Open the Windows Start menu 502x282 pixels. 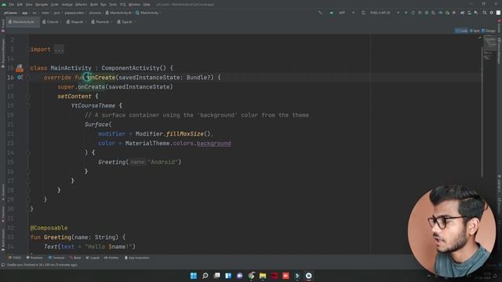click(x=194, y=276)
